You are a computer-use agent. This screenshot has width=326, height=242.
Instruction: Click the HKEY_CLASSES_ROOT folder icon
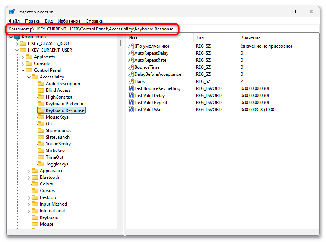[x=23, y=43]
